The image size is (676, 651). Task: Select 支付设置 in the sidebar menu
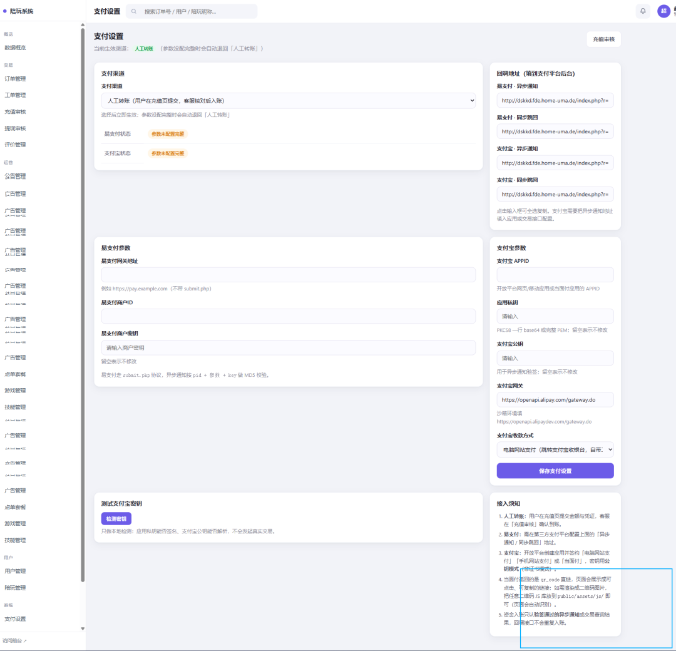16,619
